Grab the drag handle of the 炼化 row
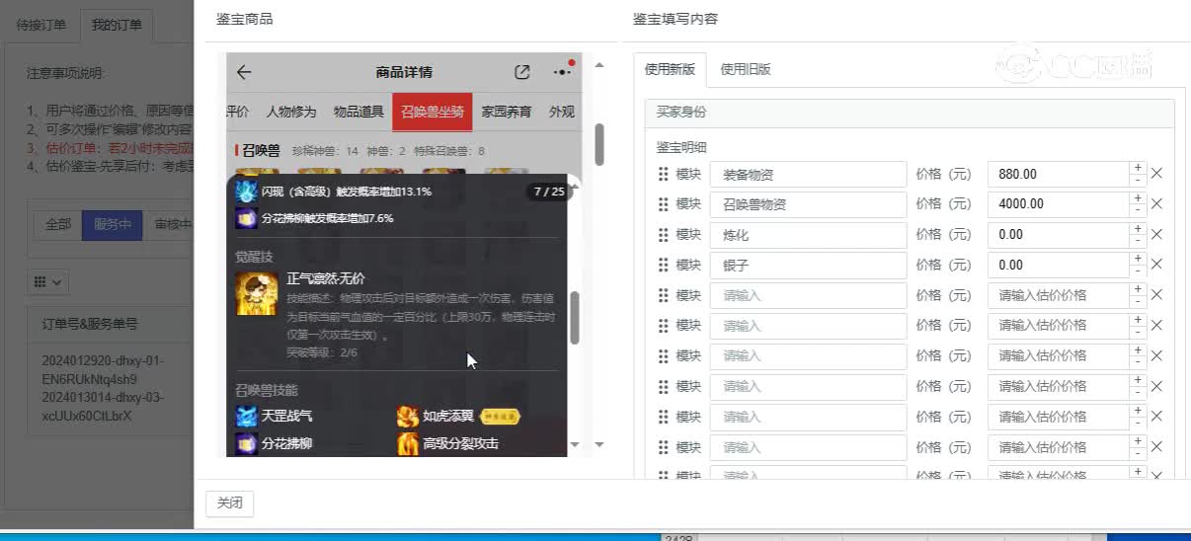Screen dimensions: 1191x541 coord(663,235)
